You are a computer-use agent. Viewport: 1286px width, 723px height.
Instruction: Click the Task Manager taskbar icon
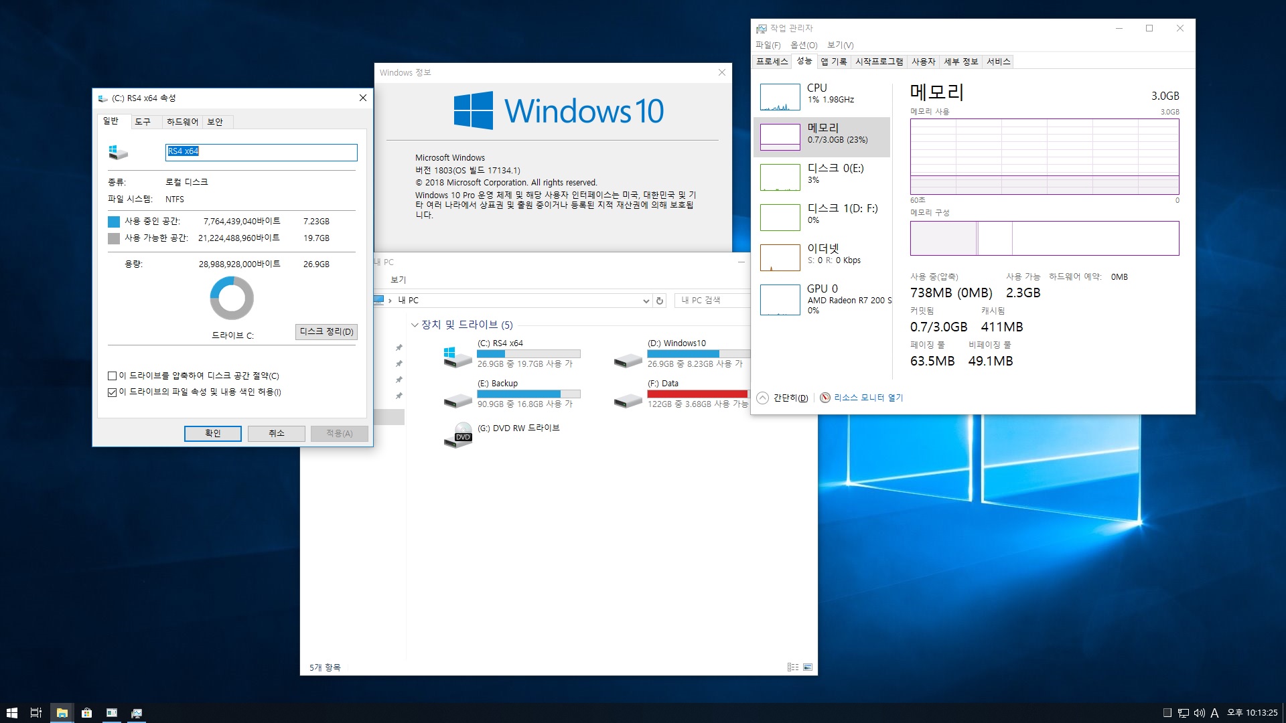pyautogui.click(x=137, y=713)
